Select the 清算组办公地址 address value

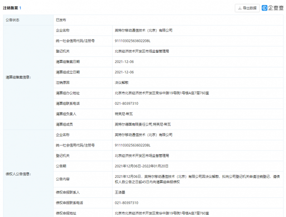(x=162, y=93)
